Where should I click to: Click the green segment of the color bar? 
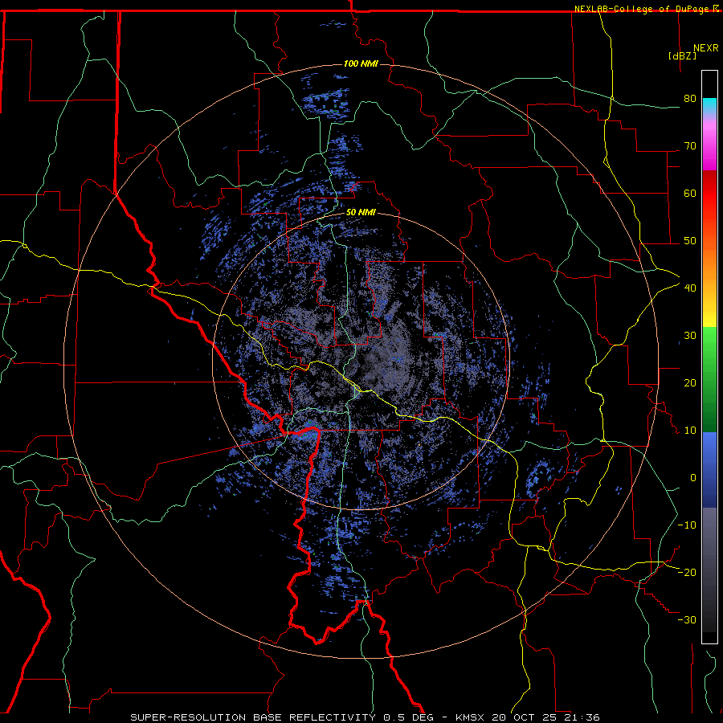coord(709,379)
